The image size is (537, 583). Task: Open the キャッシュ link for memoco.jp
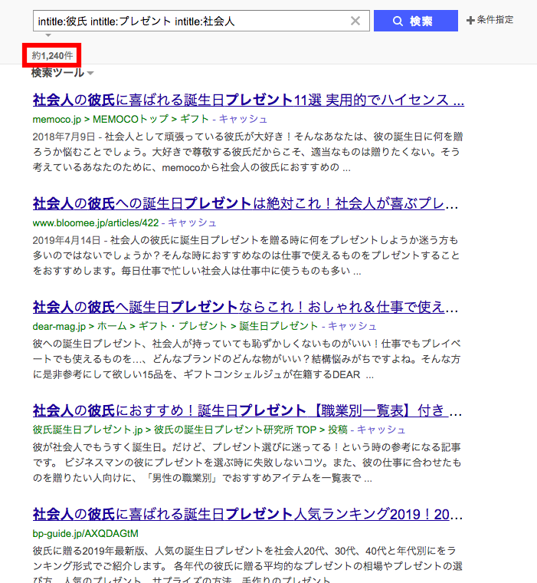tap(243, 119)
